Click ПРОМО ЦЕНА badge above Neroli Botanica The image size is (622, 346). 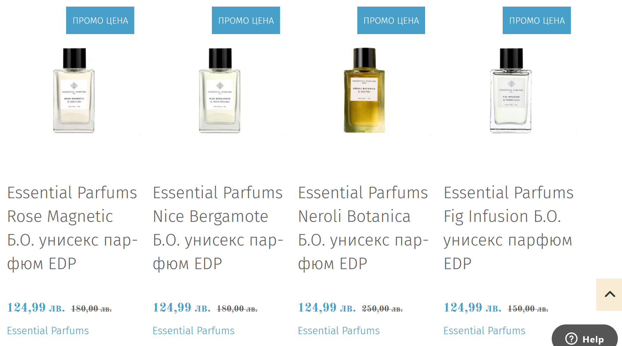(x=391, y=21)
